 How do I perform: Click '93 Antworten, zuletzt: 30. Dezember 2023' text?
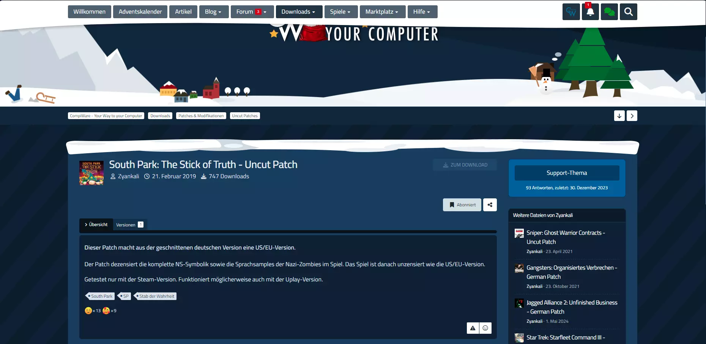click(567, 188)
